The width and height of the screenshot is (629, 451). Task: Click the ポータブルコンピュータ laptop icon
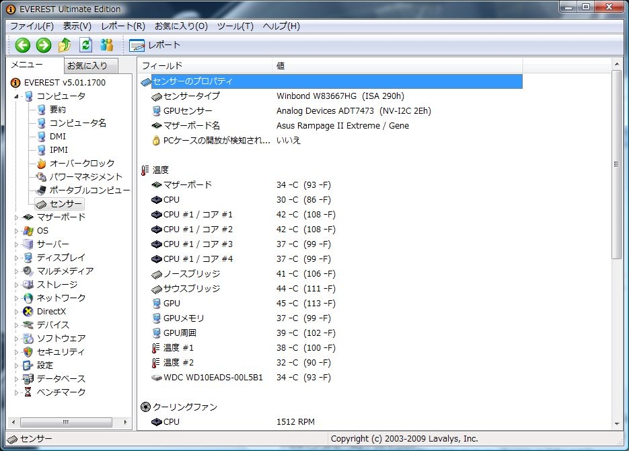coord(41,190)
